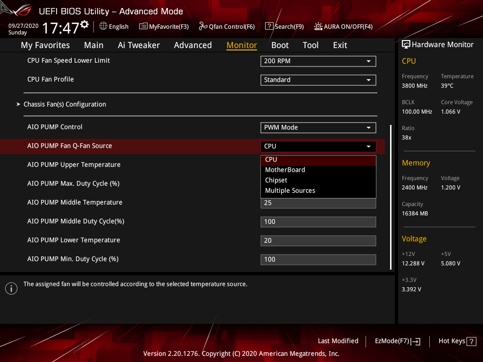483x362 pixels.
Task: Select the AIO PUMP Control label
Action: click(x=55, y=127)
